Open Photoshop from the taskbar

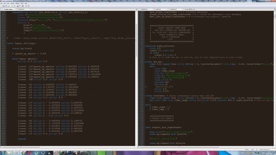coord(70,153)
